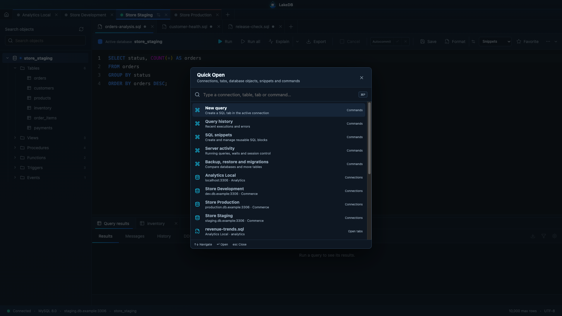Format the SQL query
The image size is (562, 316).
click(455, 42)
